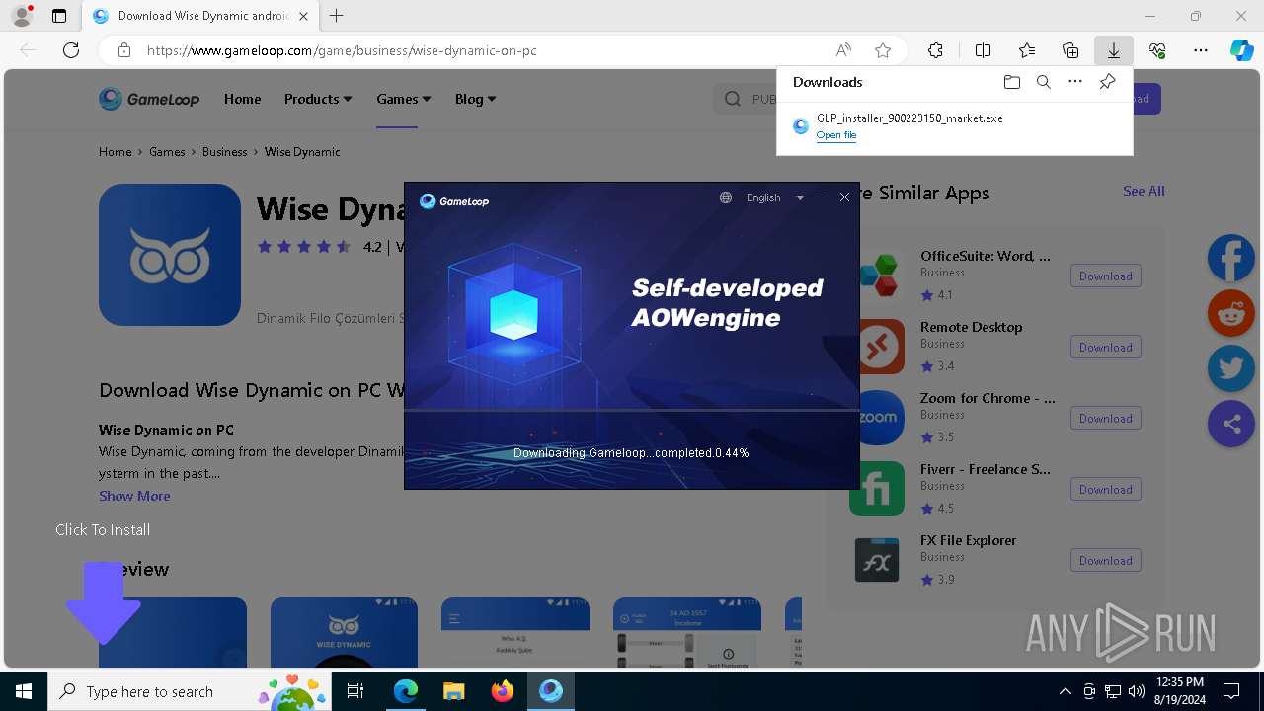
Task: Click the Home breadcrumb link
Action: click(115, 152)
